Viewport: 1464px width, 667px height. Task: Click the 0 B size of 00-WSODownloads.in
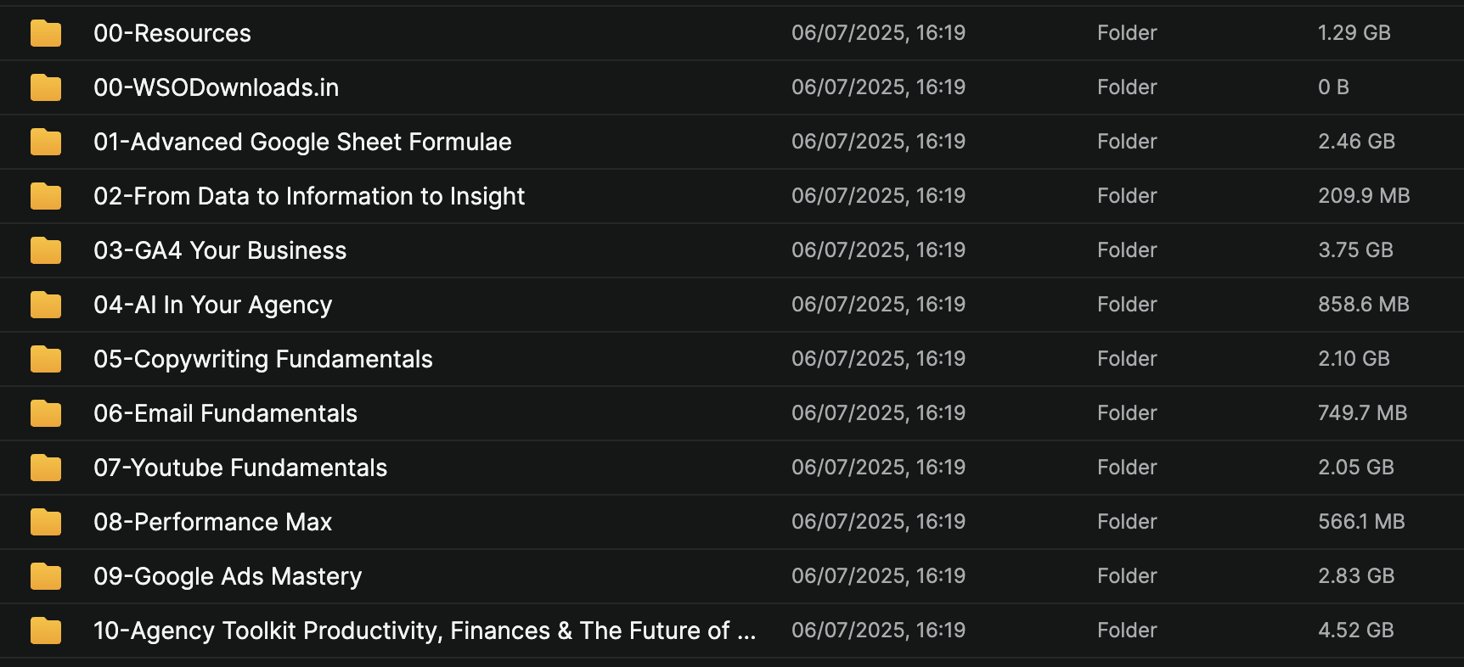point(1333,87)
